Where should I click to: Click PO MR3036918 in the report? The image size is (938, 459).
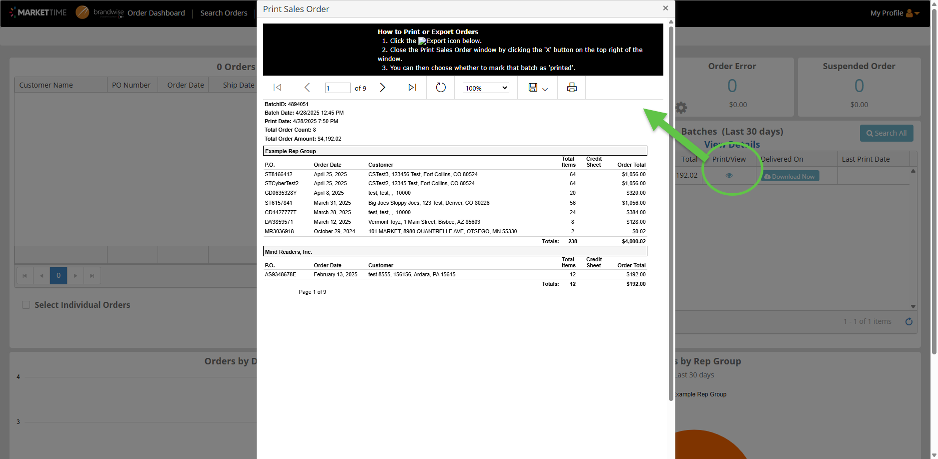(279, 231)
